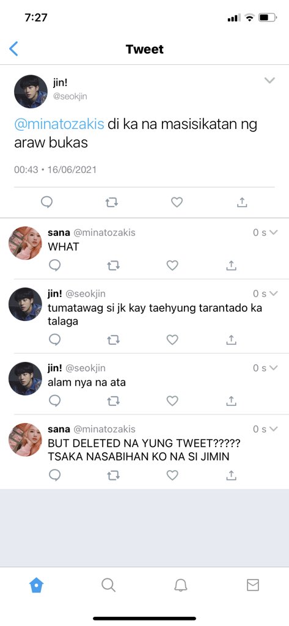
Task: Tap the back arrow in the header
Action: 13,49
